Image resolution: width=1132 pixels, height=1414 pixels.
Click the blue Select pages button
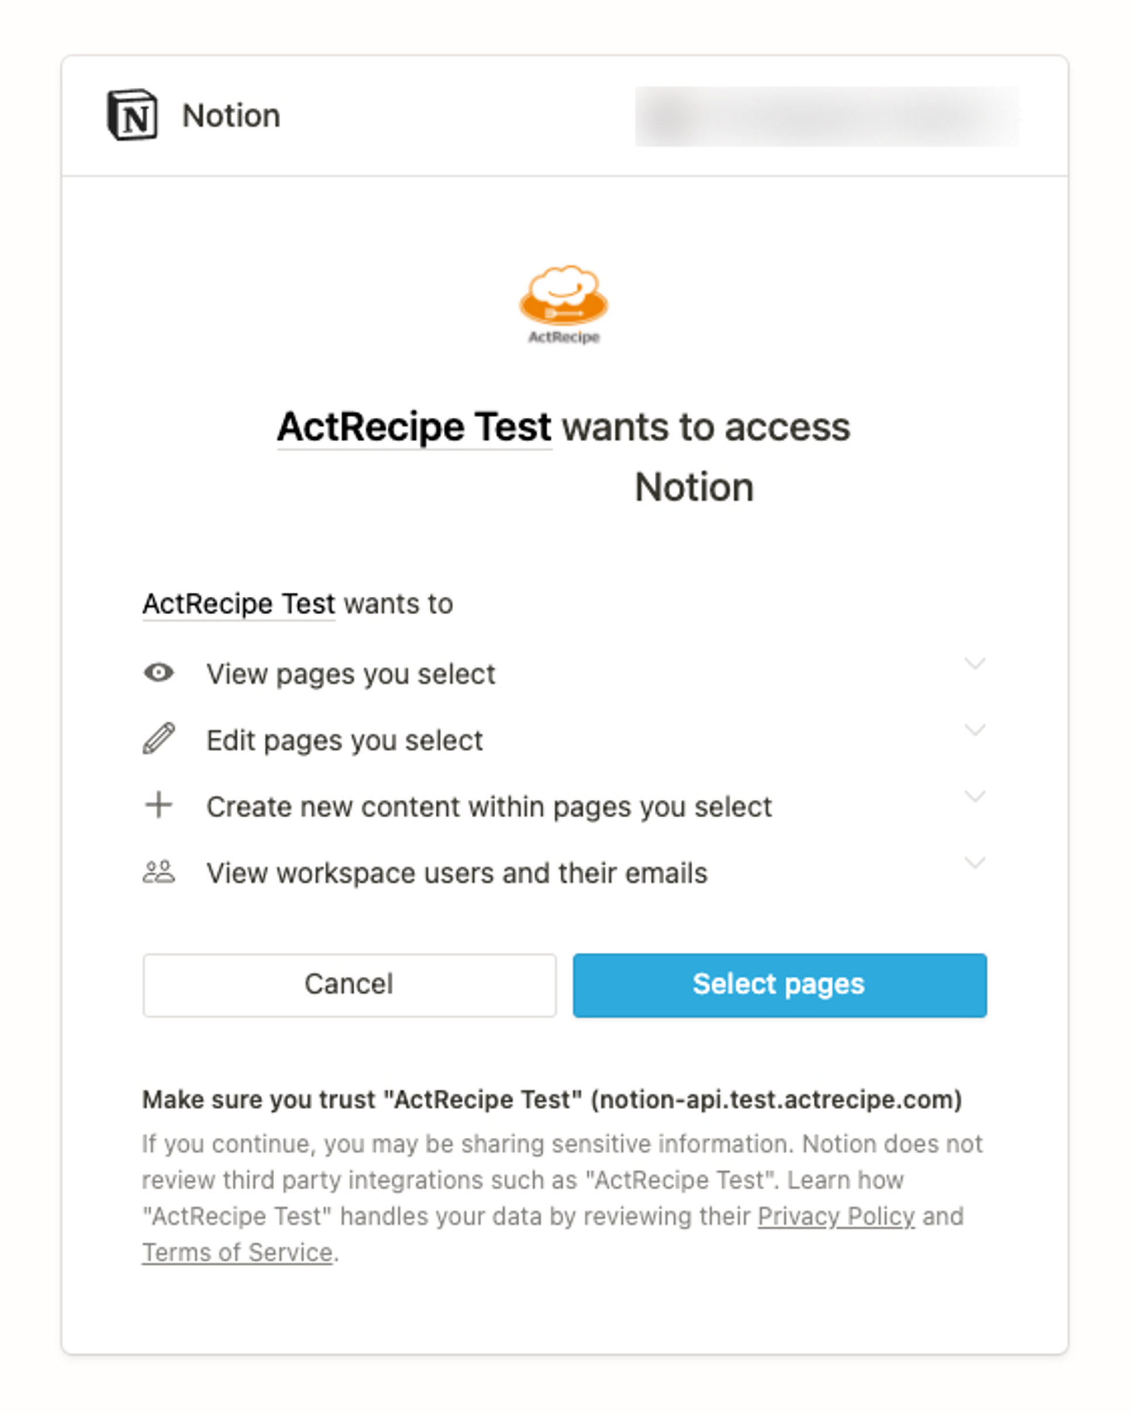(780, 985)
